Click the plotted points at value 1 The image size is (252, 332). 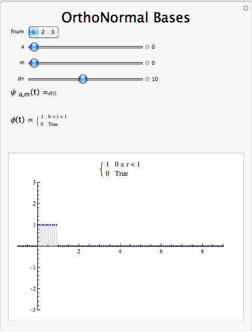point(48,225)
